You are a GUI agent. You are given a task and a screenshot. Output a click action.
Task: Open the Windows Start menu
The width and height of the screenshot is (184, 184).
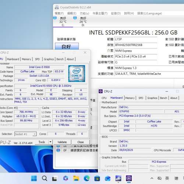point(34,178)
